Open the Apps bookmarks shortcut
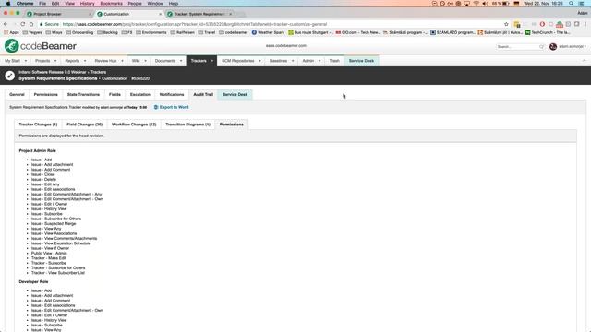Viewport: 591px width, 332px height. pos(11,33)
